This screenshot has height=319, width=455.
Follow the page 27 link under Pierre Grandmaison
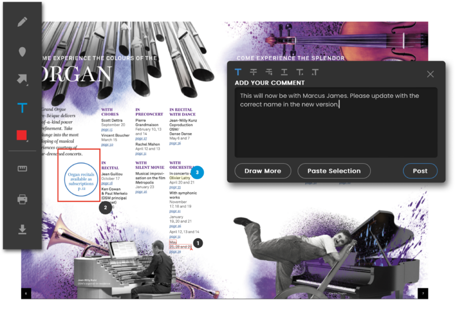(141, 138)
